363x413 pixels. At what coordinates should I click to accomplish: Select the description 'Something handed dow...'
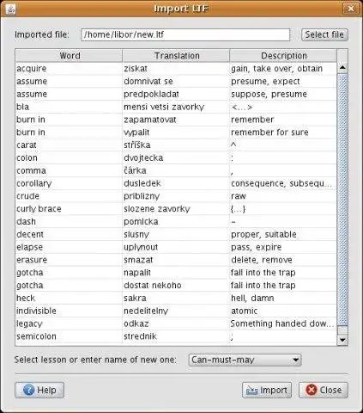[283, 324]
